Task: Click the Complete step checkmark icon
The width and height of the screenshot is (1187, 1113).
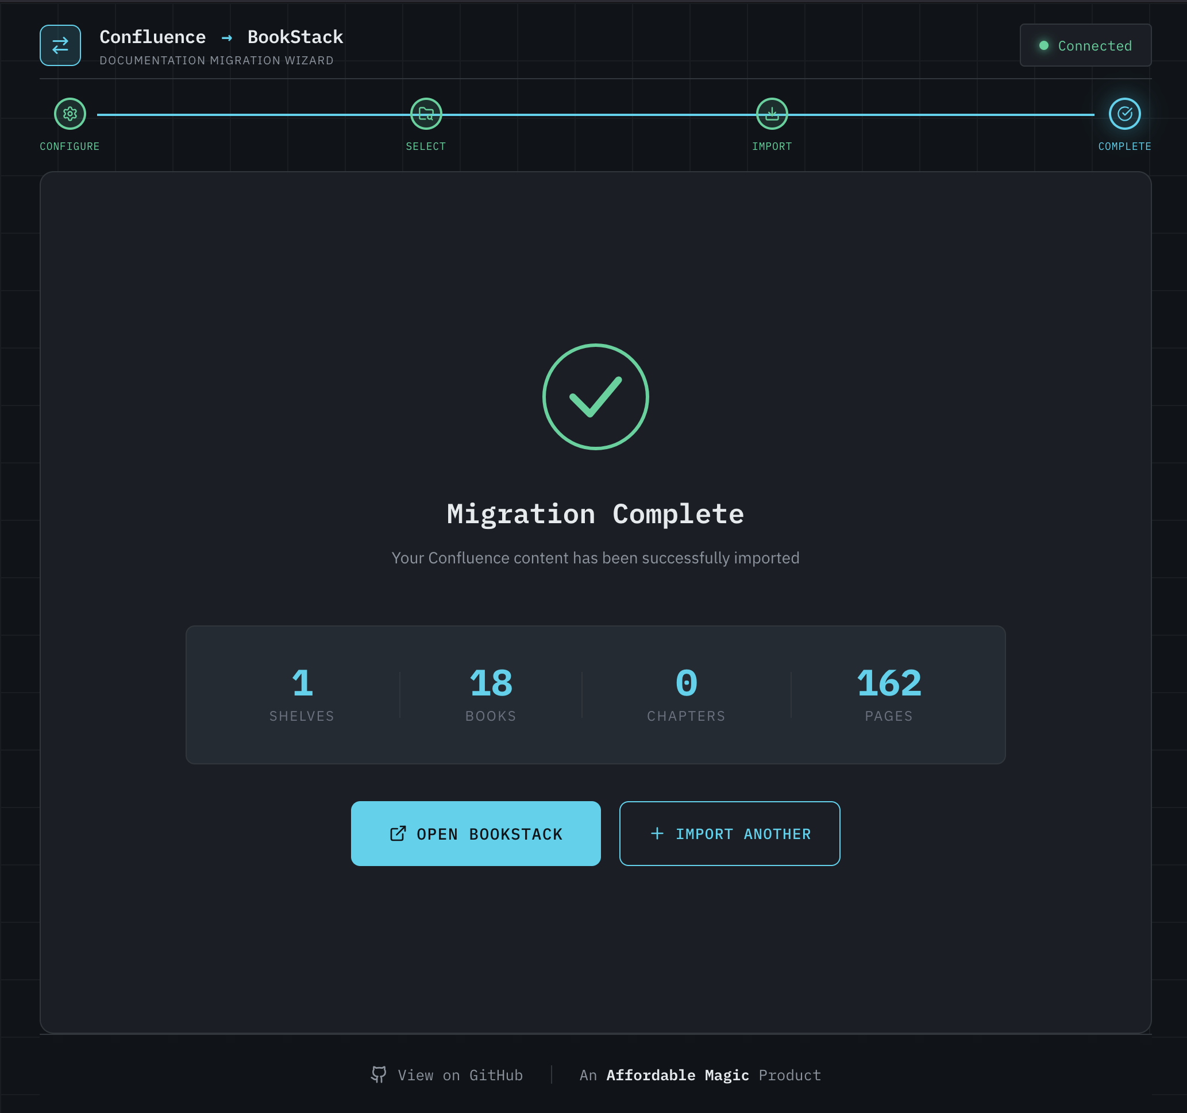Action: [1124, 113]
